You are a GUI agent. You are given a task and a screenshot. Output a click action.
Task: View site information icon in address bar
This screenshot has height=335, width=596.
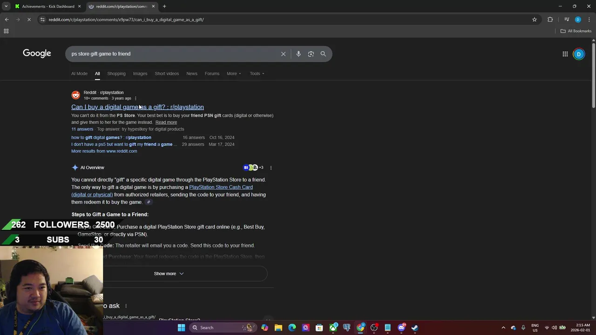tap(42, 20)
